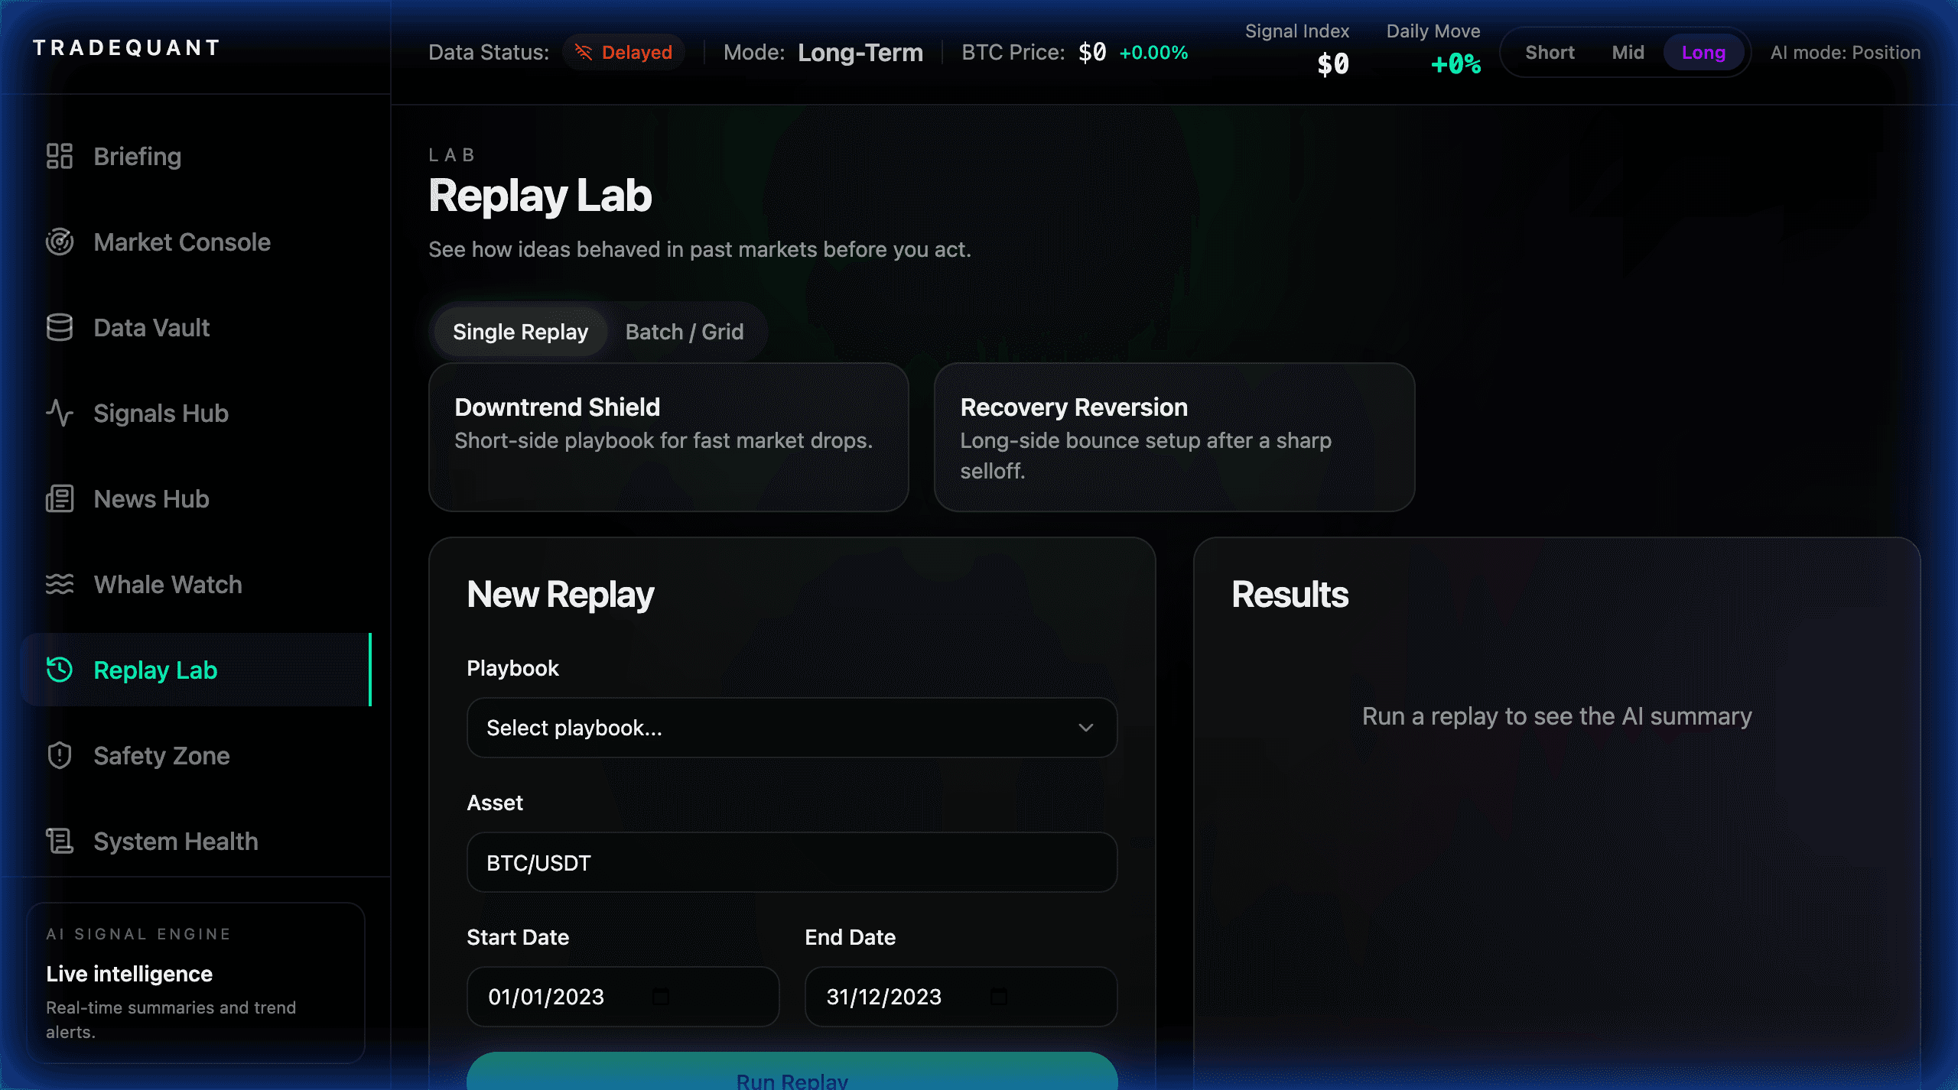This screenshot has width=1958, height=1090.
Task: Switch AI mode to Mid
Action: tap(1628, 52)
